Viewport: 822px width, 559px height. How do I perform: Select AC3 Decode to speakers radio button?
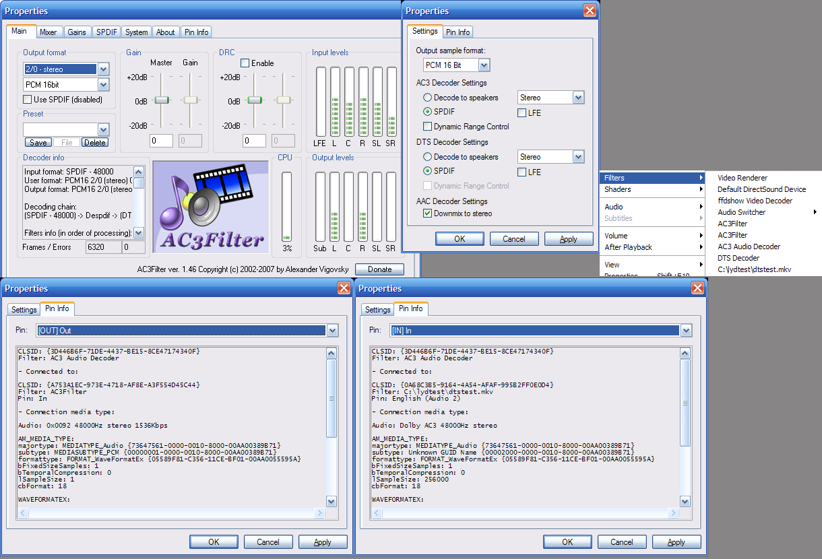pos(428,98)
